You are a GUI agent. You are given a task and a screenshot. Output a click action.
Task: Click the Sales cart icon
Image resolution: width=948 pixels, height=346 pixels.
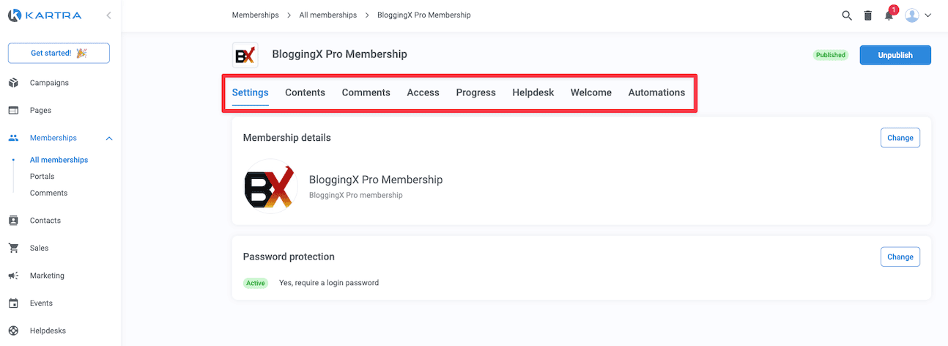(x=13, y=249)
